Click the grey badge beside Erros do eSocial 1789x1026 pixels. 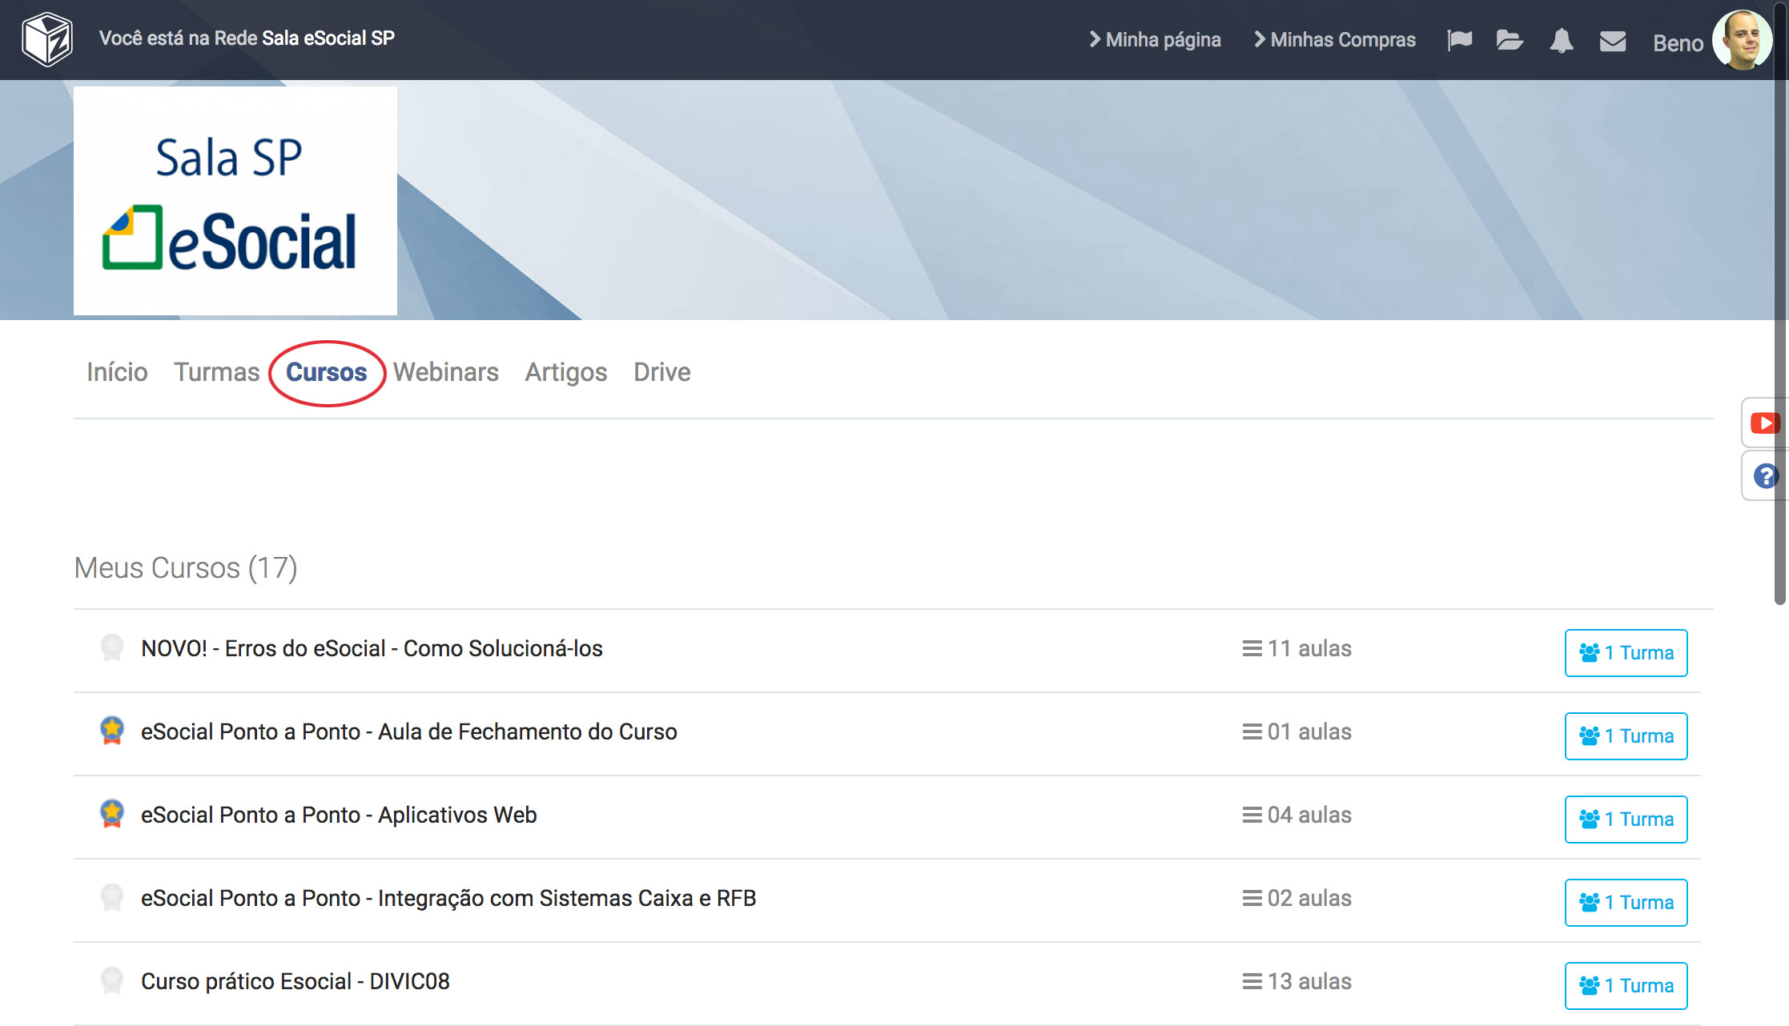coord(112,647)
